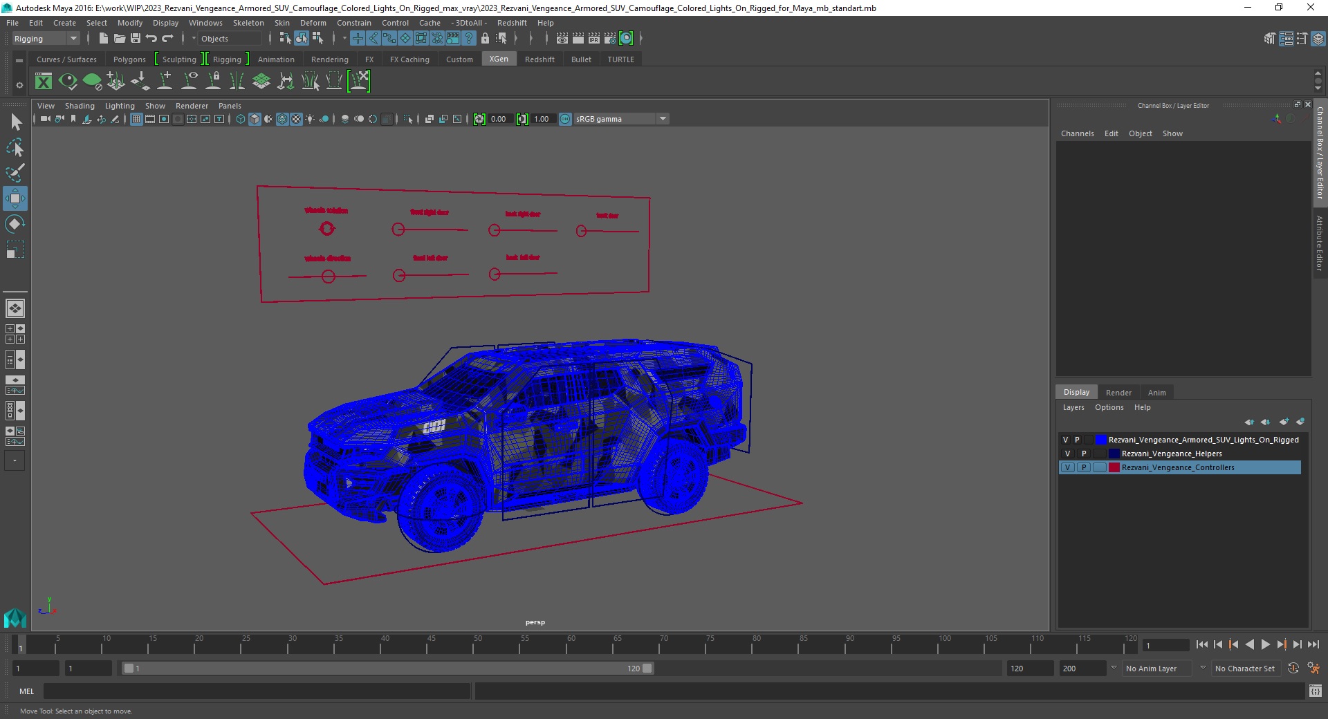The width and height of the screenshot is (1328, 719).
Task: Activate the Lasso select tool
Action: click(x=15, y=148)
